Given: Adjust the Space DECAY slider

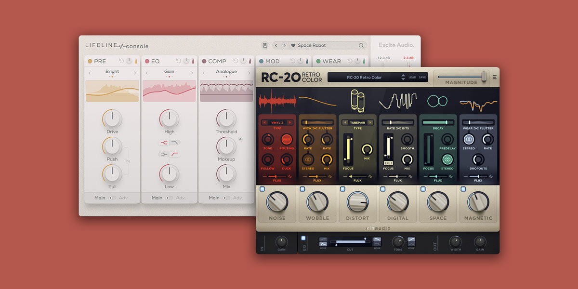Looking at the screenshot, I should pyautogui.click(x=438, y=122).
